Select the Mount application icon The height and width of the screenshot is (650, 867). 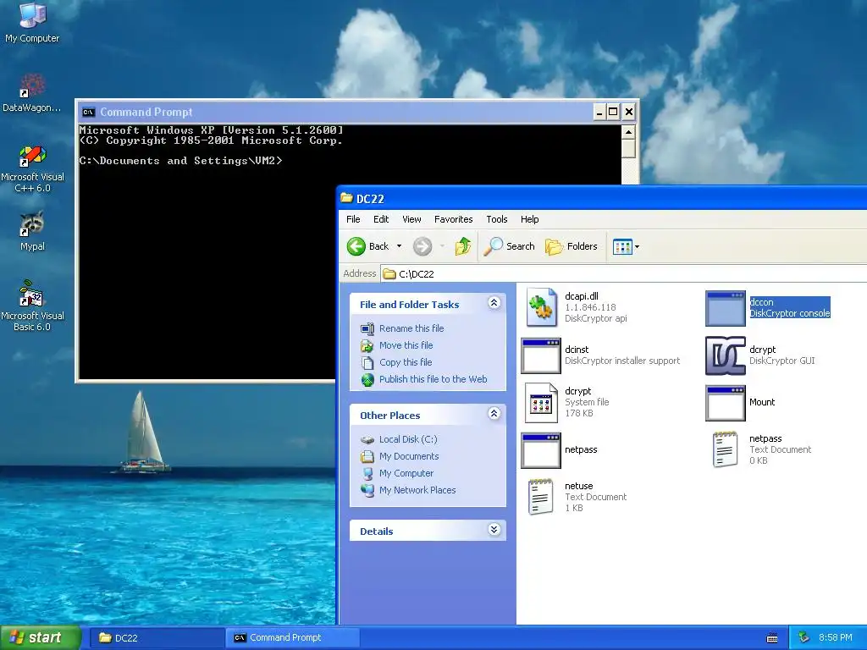pos(726,403)
